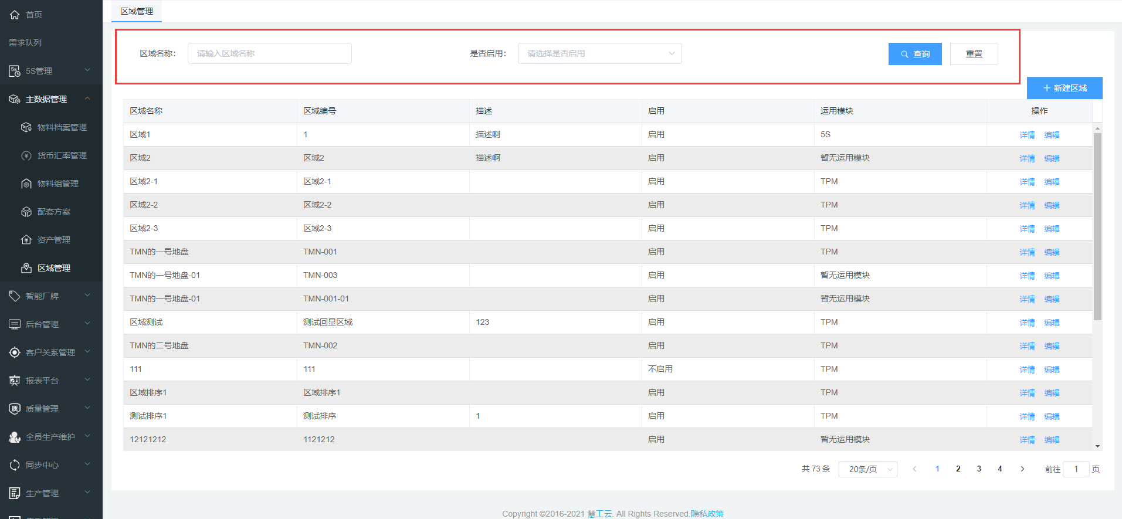The width and height of the screenshot is (1122, 519).
Task: Click the table's vertical scrollbar thumb
Action: 1097,226
